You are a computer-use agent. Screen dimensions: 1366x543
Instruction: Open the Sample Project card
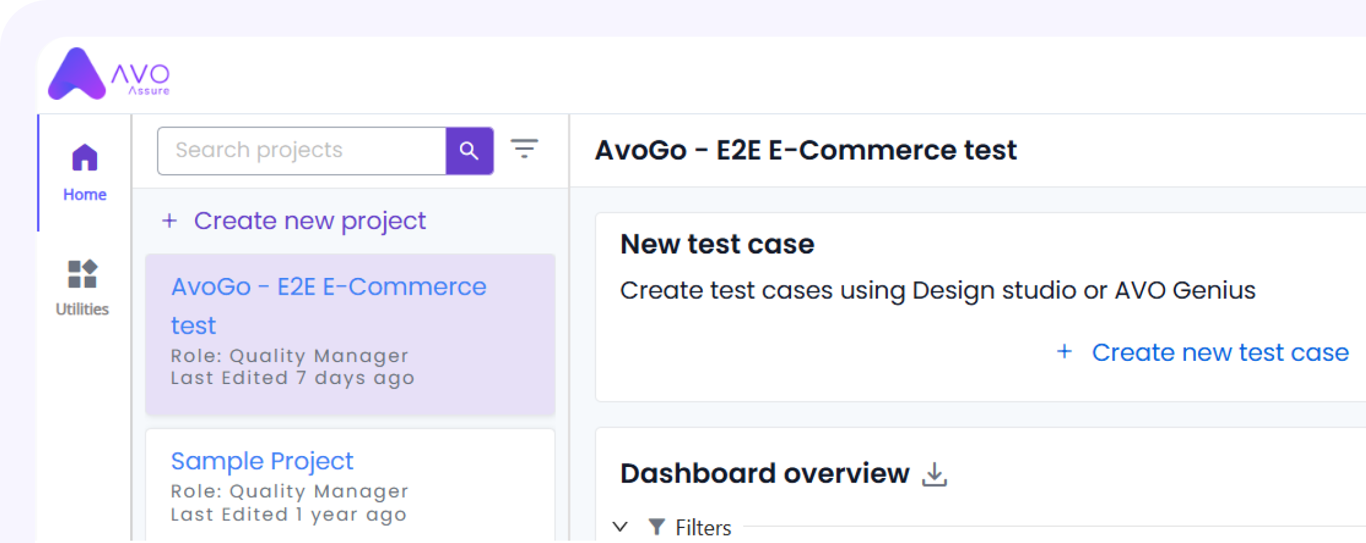pos(350,486)
